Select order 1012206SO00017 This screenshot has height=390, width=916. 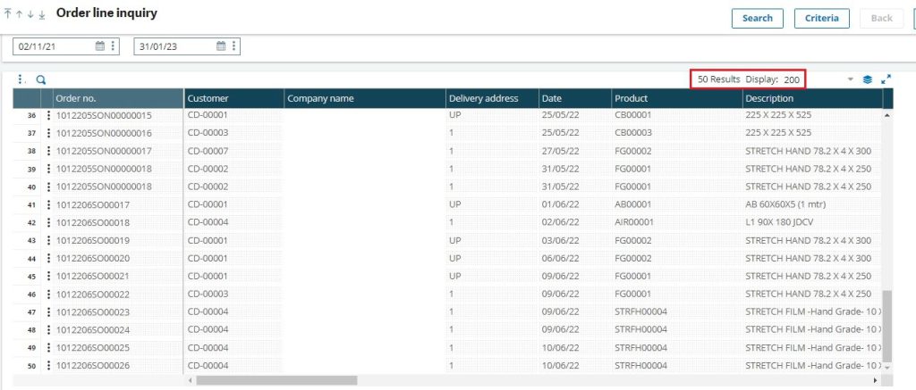click(92, 204)
